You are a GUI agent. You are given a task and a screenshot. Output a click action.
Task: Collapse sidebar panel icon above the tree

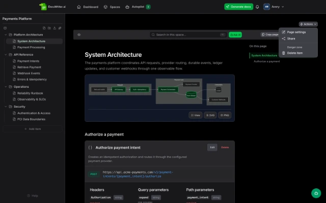[5, 28]
